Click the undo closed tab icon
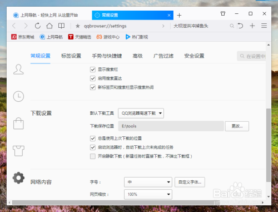Screen dimensions: 278x212 [x=240, y=26]
